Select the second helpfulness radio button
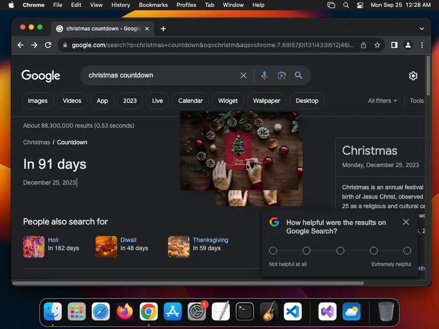Viewport: 439px width, 329px height. (307, 251)
